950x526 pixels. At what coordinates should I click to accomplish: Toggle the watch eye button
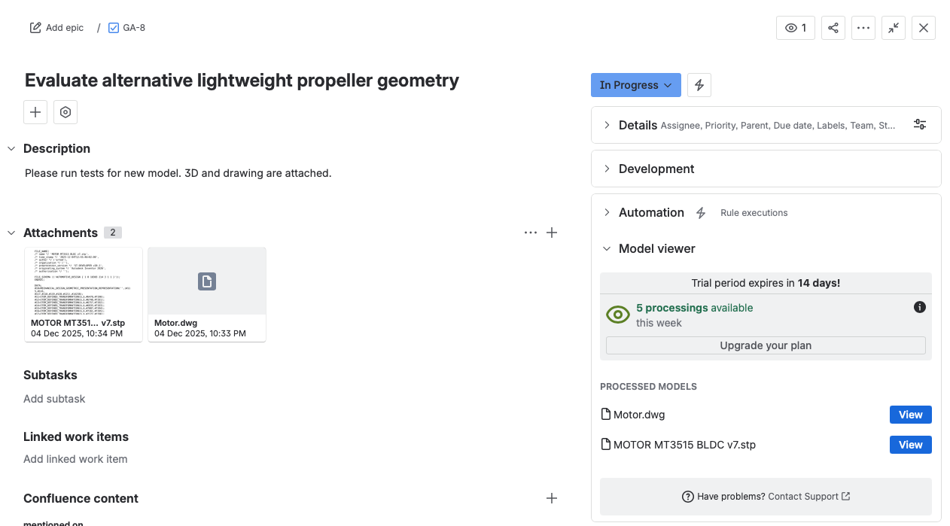tap(795, 28)
